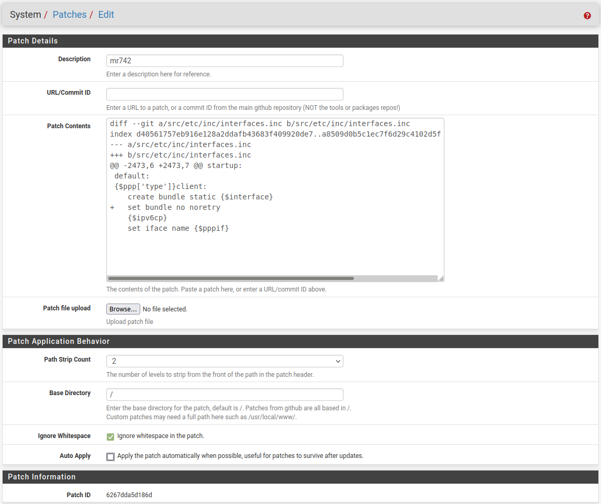Click 'No file selected.' text
This screenshot has height=504, width=601.
point(165,309)
